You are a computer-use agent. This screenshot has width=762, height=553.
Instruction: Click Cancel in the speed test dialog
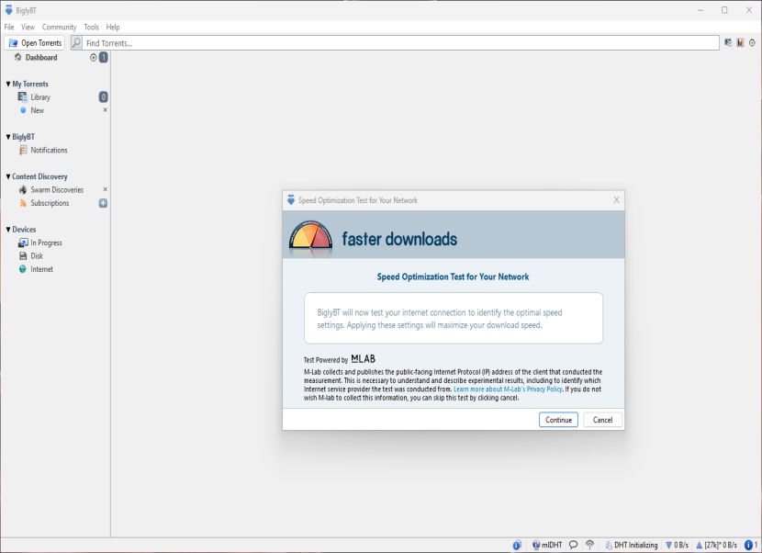[x=602, y=420]
